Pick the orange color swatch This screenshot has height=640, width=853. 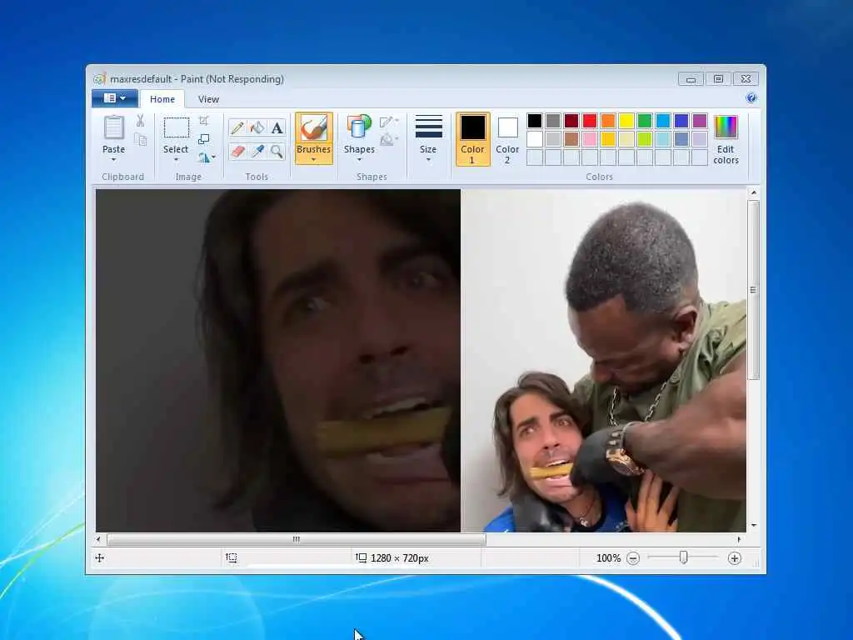tap(608, 121)
